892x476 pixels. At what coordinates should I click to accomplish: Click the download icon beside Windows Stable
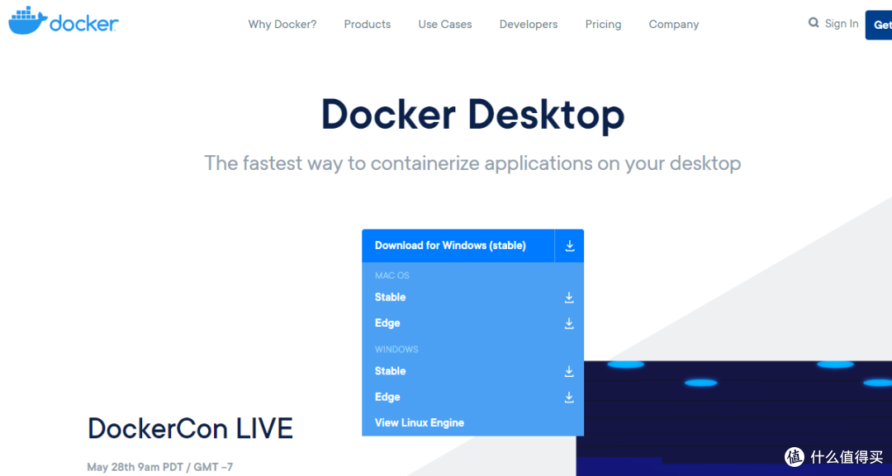point(569,371)
